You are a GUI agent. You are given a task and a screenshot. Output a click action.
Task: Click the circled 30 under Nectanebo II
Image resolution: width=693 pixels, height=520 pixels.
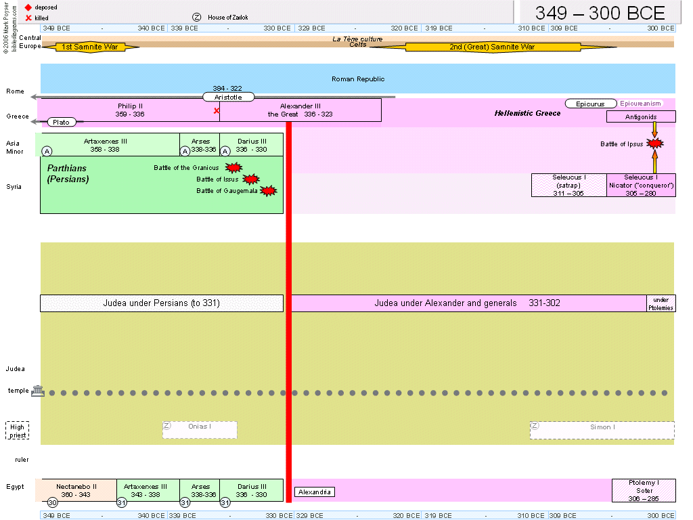click(53, 502)
